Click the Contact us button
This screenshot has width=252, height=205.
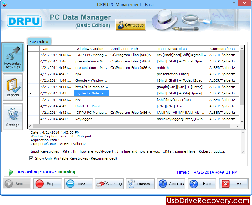coord(131,25)
